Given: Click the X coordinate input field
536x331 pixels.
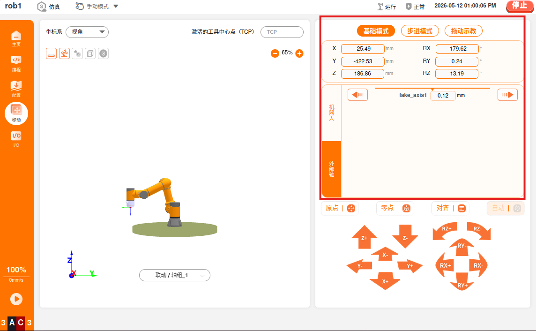Looking at the screenshot, I should [x=363, y=49].
